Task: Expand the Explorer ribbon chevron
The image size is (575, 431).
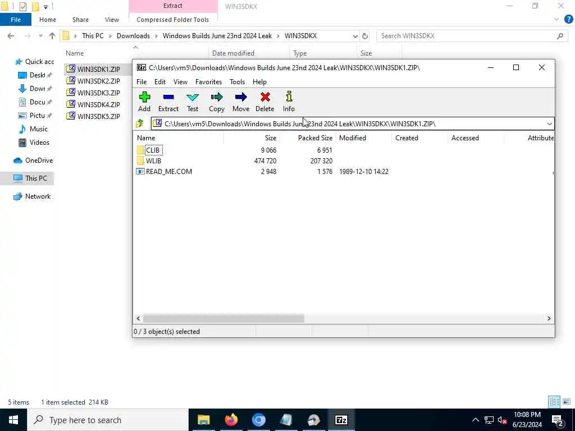Action: (x=556, y=20)
